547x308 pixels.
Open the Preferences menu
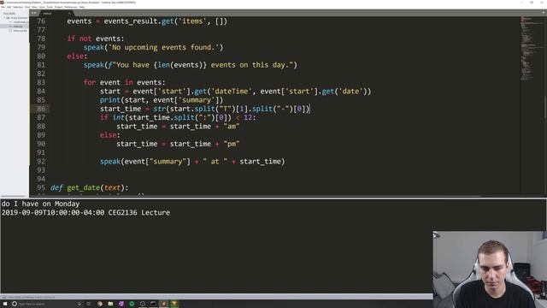70,7
